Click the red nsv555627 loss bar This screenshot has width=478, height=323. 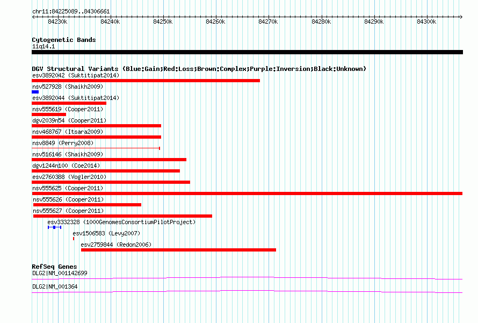122,216
